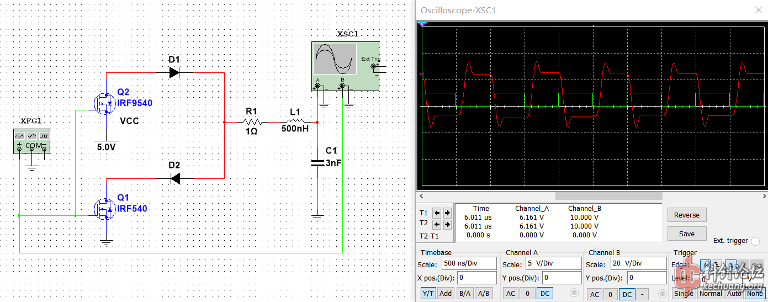768x302 pixels.
Task: Select the B/A timebase mode
Action: pyautogui.click(x=465, y=294)
